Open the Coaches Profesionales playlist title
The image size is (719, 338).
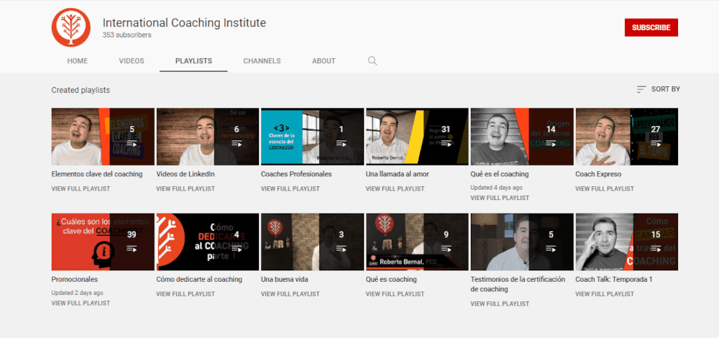(x=296, y=174)
